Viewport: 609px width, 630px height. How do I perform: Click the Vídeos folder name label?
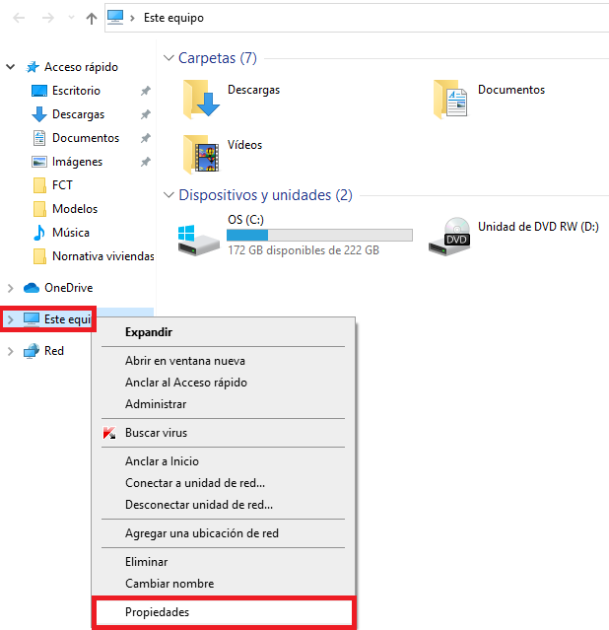(244, 145)
